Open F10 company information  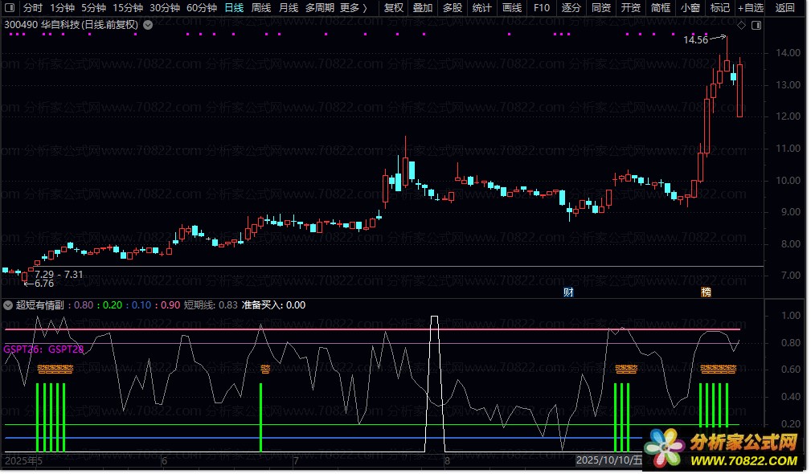click(x=542, y=8)
